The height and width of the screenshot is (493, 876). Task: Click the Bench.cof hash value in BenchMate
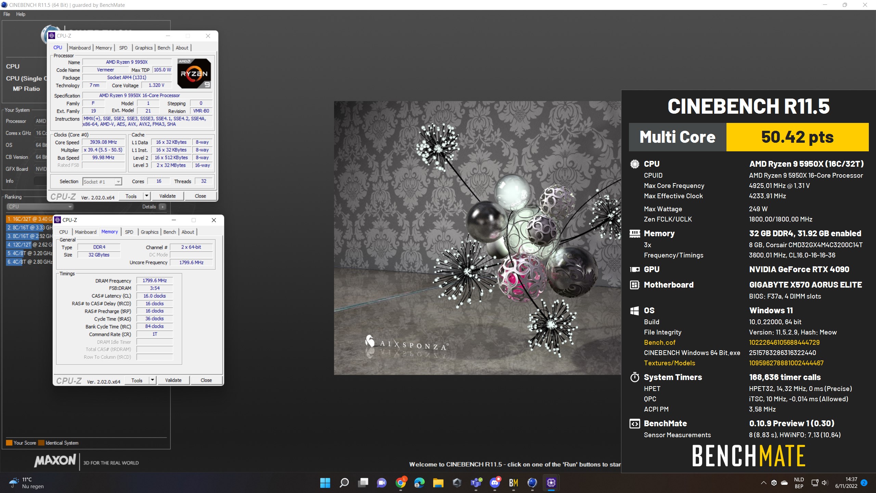(x=784, y=342)
